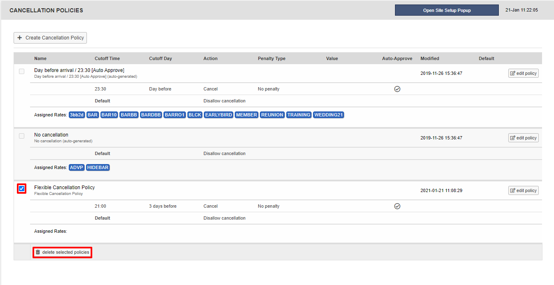Click the Cutoff Time column header
Viewport: 554px width, 285px height.
tap(107, 58)
